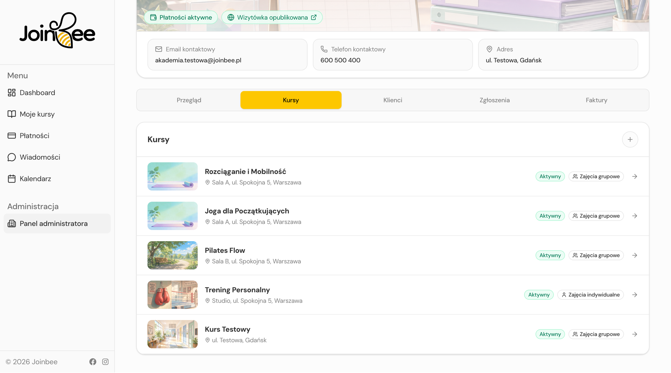This screenshot has width=671, height=373.
Task: Click the Panel administratora building icon
Action: pos(12,223)
